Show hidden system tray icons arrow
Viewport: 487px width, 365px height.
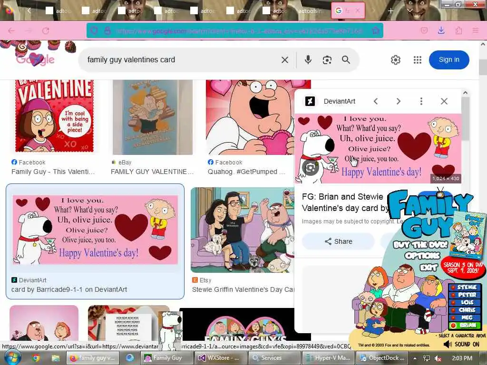click(415, 358)
